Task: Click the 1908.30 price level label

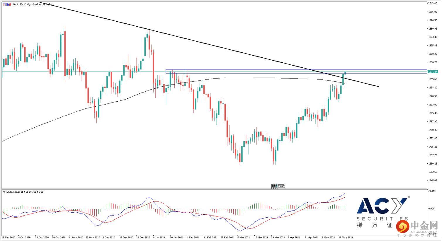Action: click(x=433, y=54)
